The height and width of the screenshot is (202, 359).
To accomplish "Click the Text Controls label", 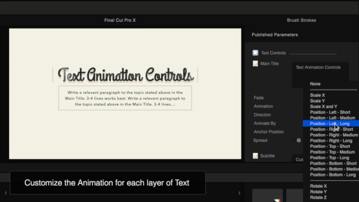I will 273,53.
